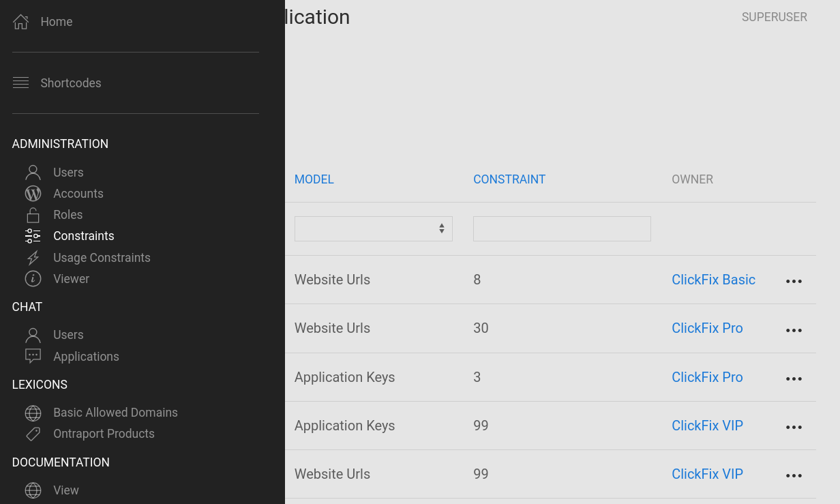
Task: Click constraint value 3
Action: tap(477, 377)
